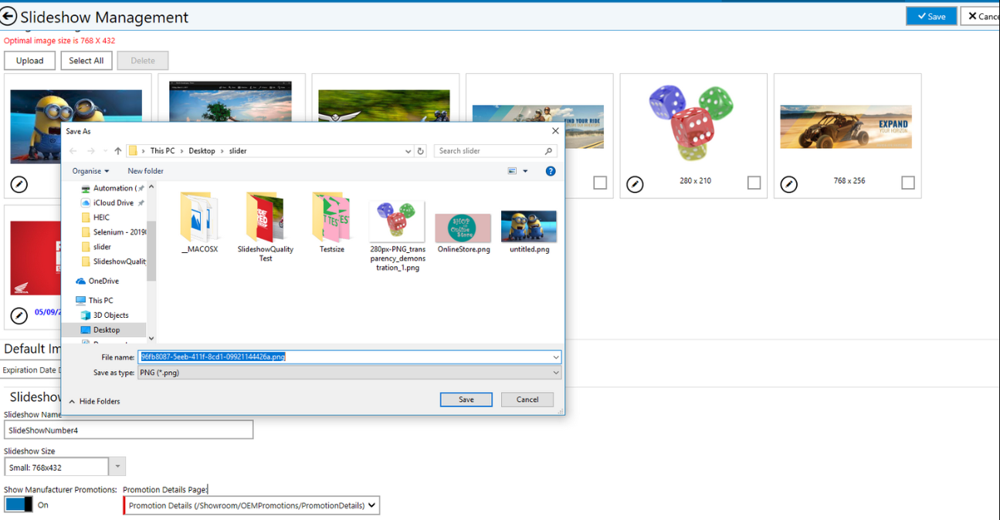Click the Save As dialog back arrow
The height and width of the screenshot is (520, 1000).
click(x=73, y=151)
